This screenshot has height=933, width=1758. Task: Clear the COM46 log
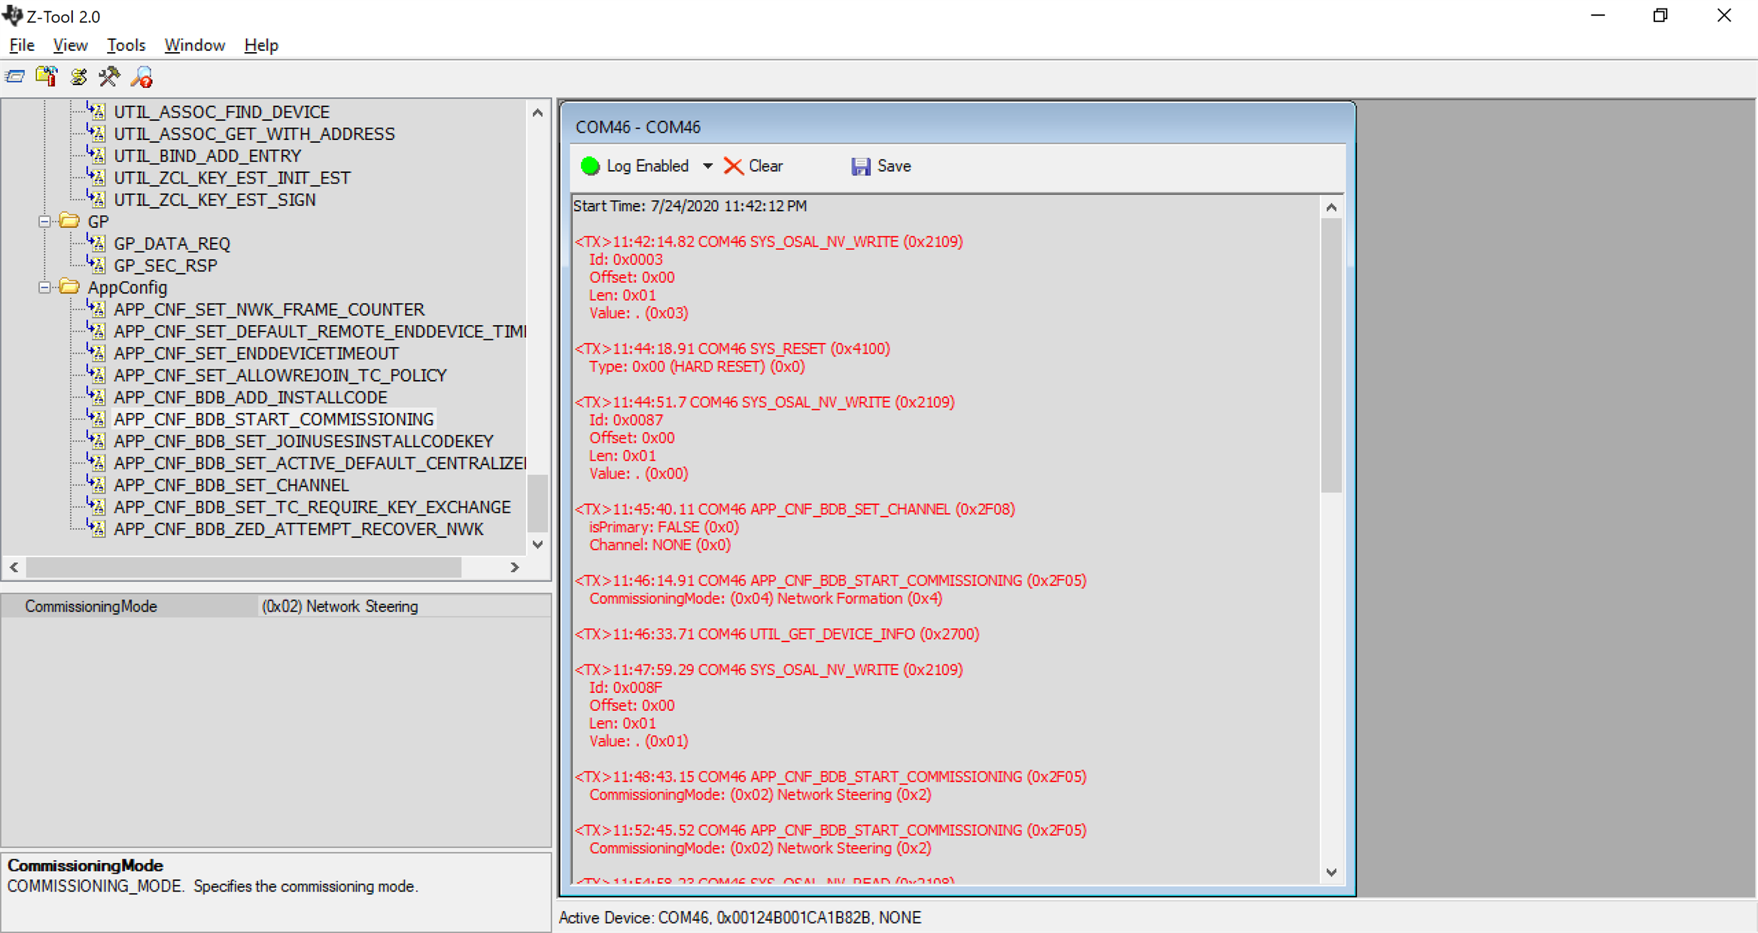753,166
